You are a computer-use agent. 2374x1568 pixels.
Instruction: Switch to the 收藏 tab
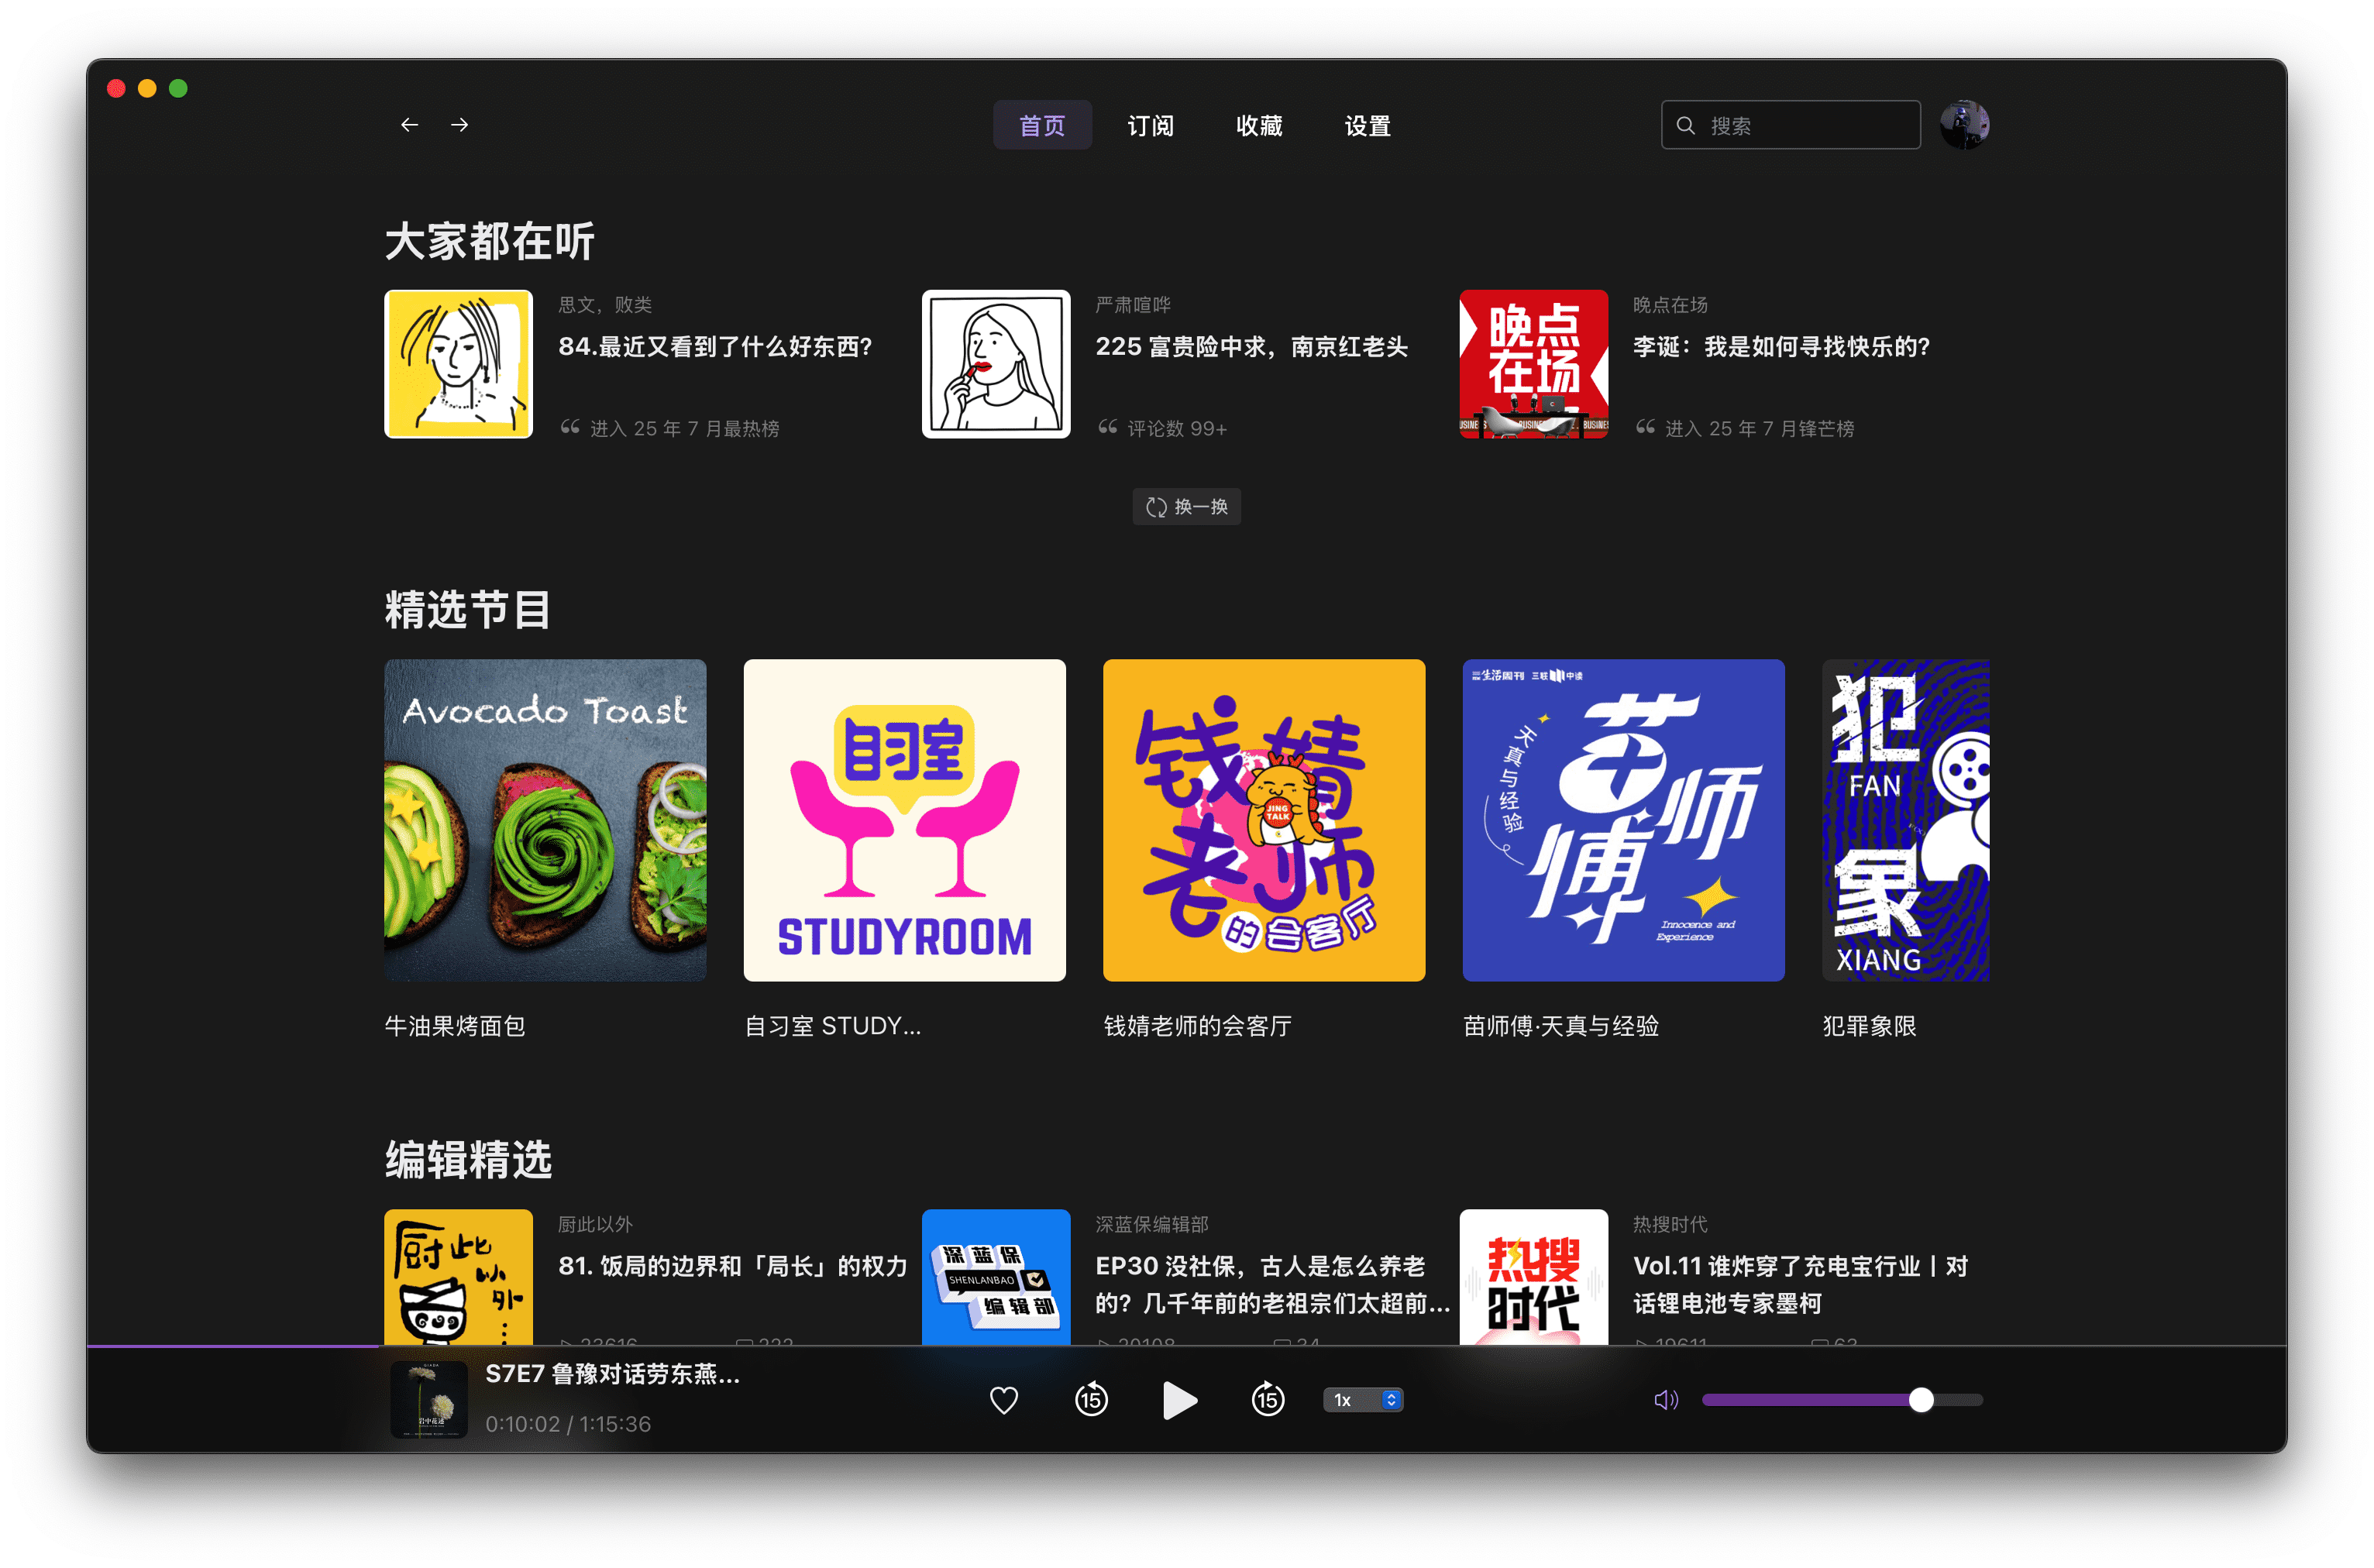click(1258, 126)
